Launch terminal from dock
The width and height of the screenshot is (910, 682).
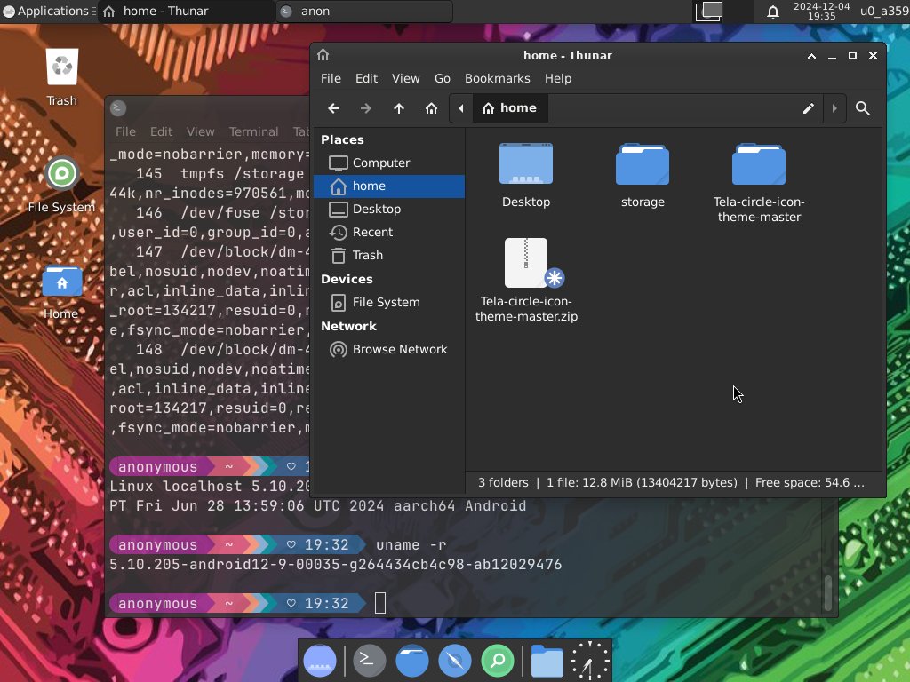click(369, 661)
